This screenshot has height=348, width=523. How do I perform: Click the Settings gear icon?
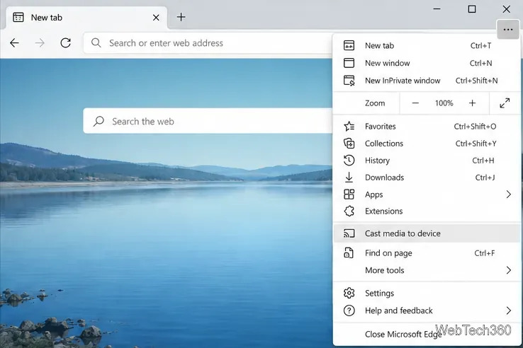tap(349, 293)
